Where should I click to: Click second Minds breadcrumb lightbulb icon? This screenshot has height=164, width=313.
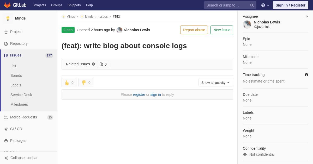click(x=82, y=17)
